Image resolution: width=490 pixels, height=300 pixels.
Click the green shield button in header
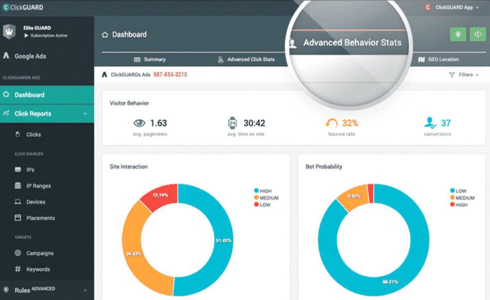pos(458,34)
